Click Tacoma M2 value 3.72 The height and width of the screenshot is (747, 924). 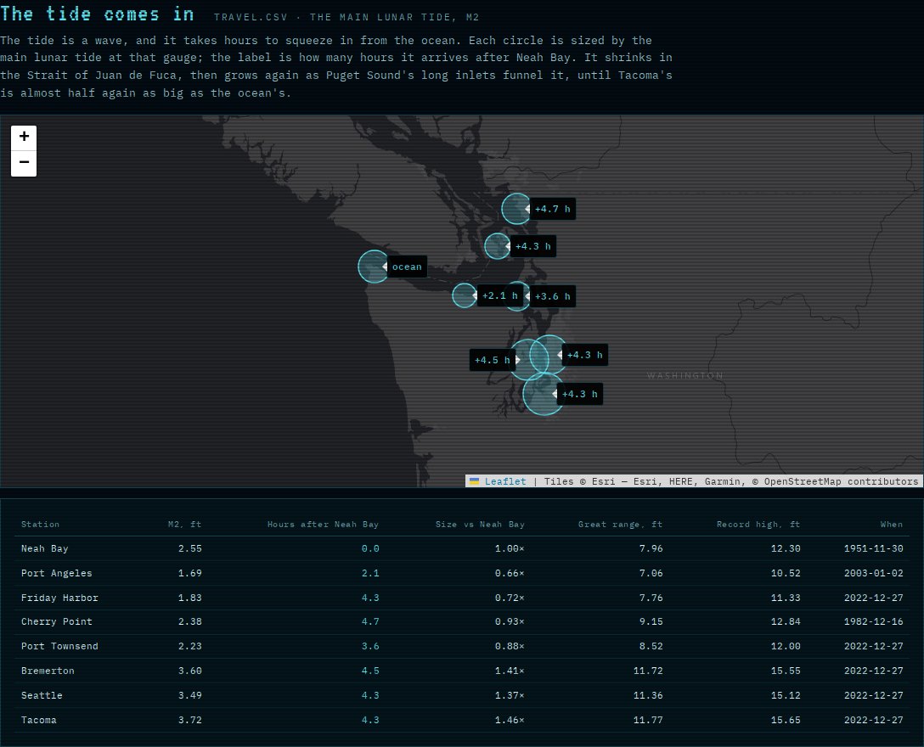189,721
